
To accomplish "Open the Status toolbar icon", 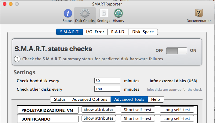I will 67,13.
